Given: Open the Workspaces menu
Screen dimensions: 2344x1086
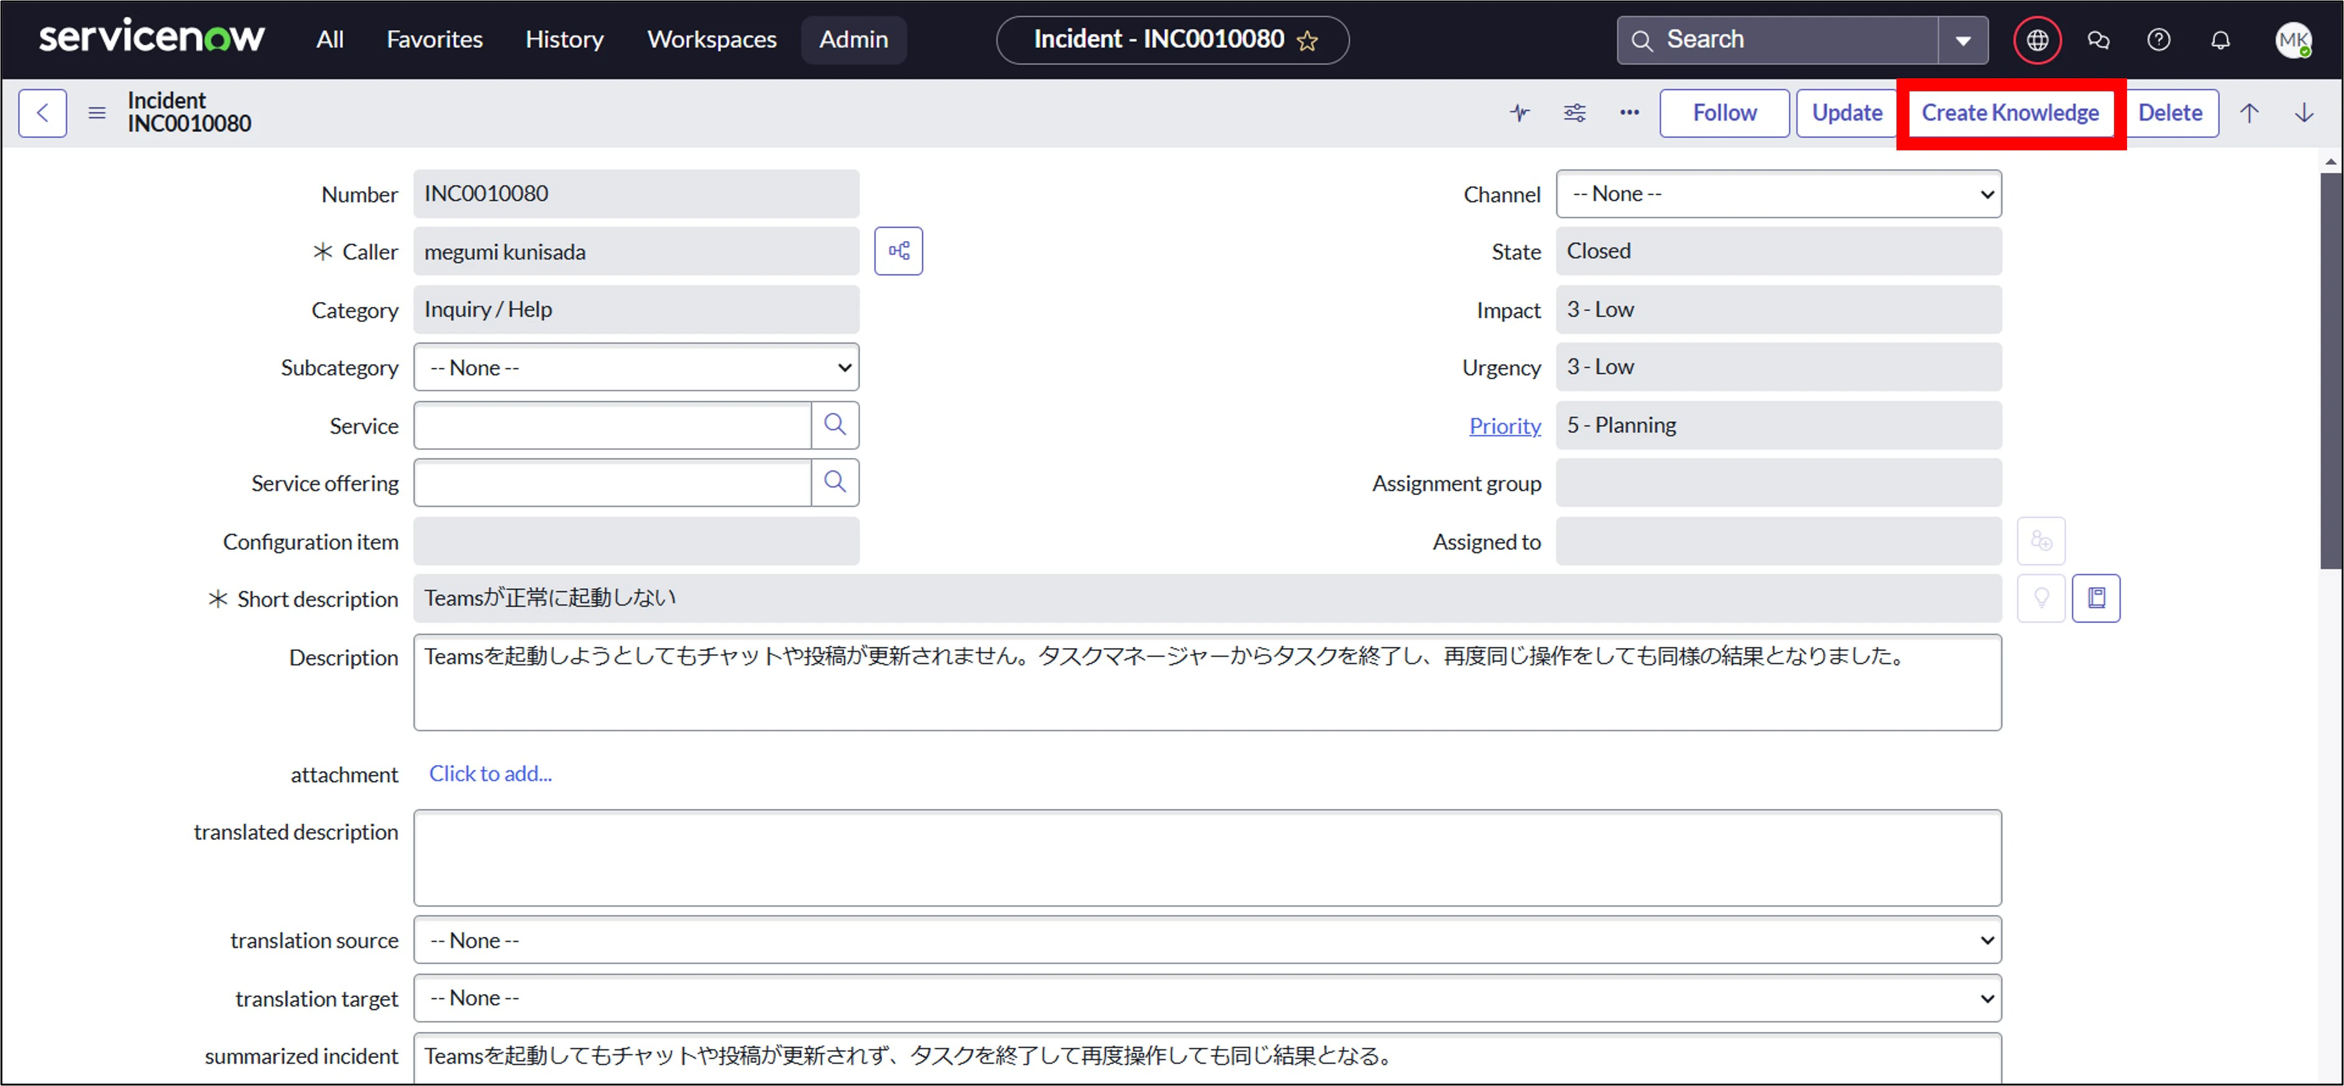Looking at the screenshot, I should coord(712,40).
